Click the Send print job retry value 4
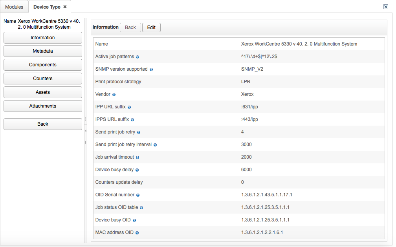Viewport: 396px width, 247px height. point(242,132)
